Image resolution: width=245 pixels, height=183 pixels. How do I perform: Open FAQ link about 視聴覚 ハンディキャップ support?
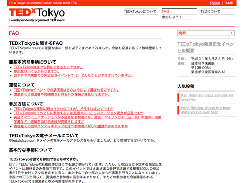71,126
